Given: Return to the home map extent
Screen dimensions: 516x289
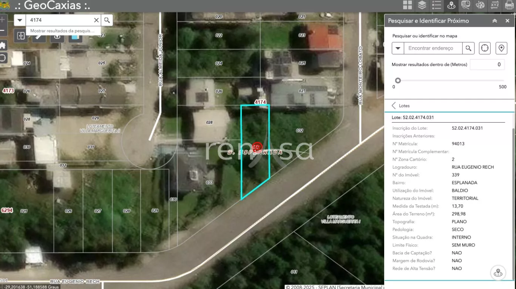Looking at the screenshot, I should tap(3, 46).
